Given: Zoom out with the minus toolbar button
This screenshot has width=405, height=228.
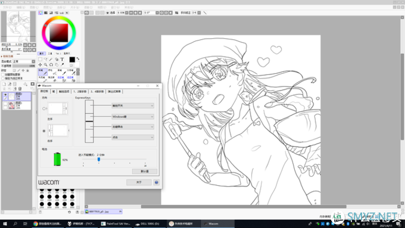Looking at the screenshot, I should point(131,13).
